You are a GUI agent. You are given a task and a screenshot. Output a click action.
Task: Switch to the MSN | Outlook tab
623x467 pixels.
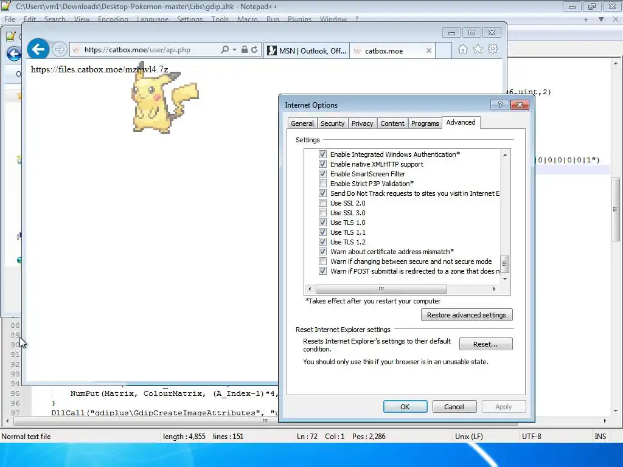tap(307, 51)
